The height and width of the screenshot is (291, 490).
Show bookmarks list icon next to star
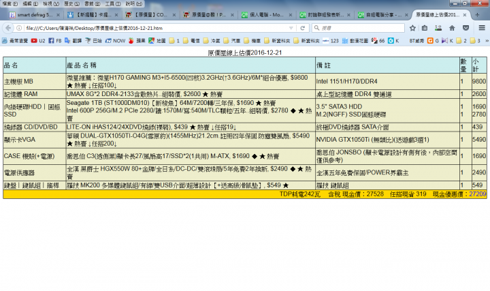point(425,28)
